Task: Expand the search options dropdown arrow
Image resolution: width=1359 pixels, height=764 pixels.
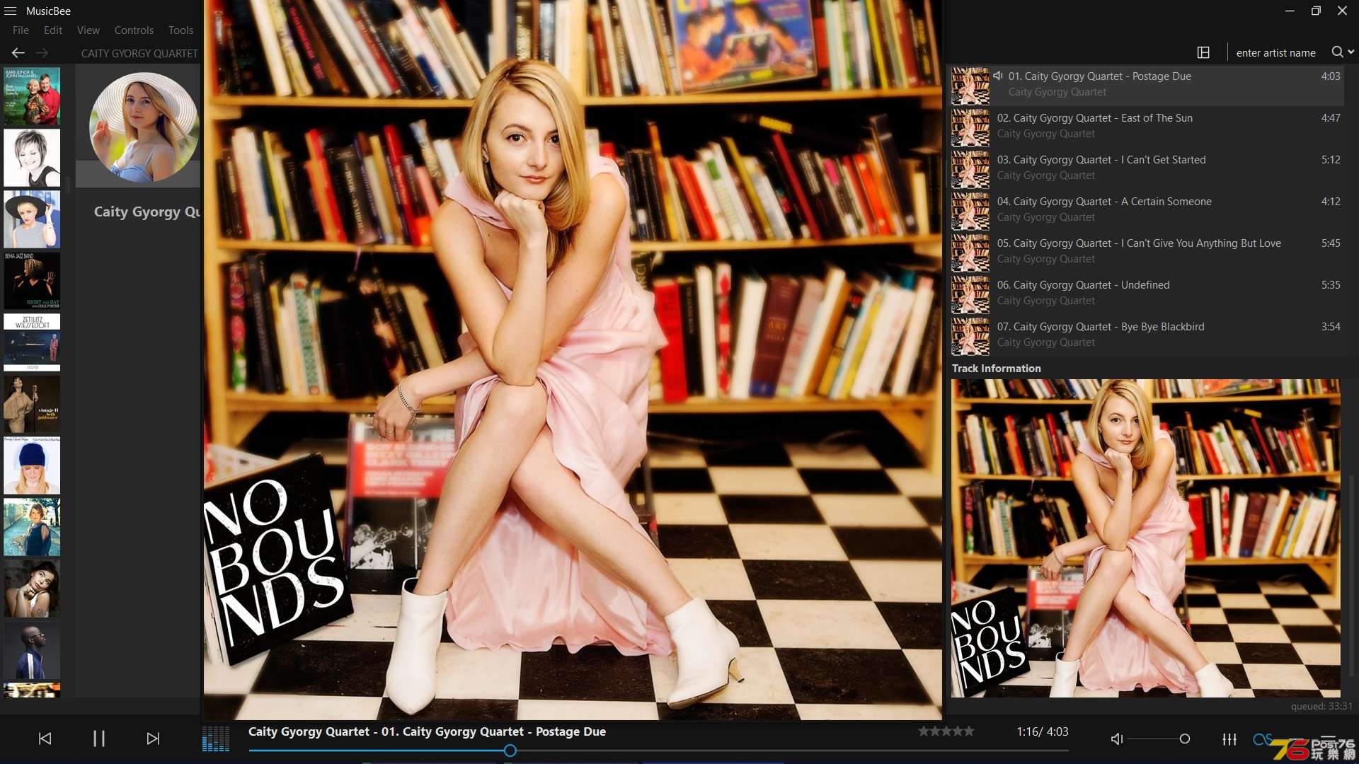Action: (1351, 52)
